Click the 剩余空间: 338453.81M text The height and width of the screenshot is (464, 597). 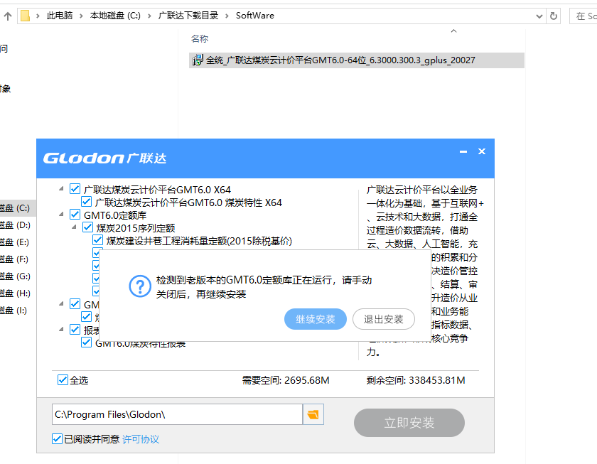pos(416,380)
